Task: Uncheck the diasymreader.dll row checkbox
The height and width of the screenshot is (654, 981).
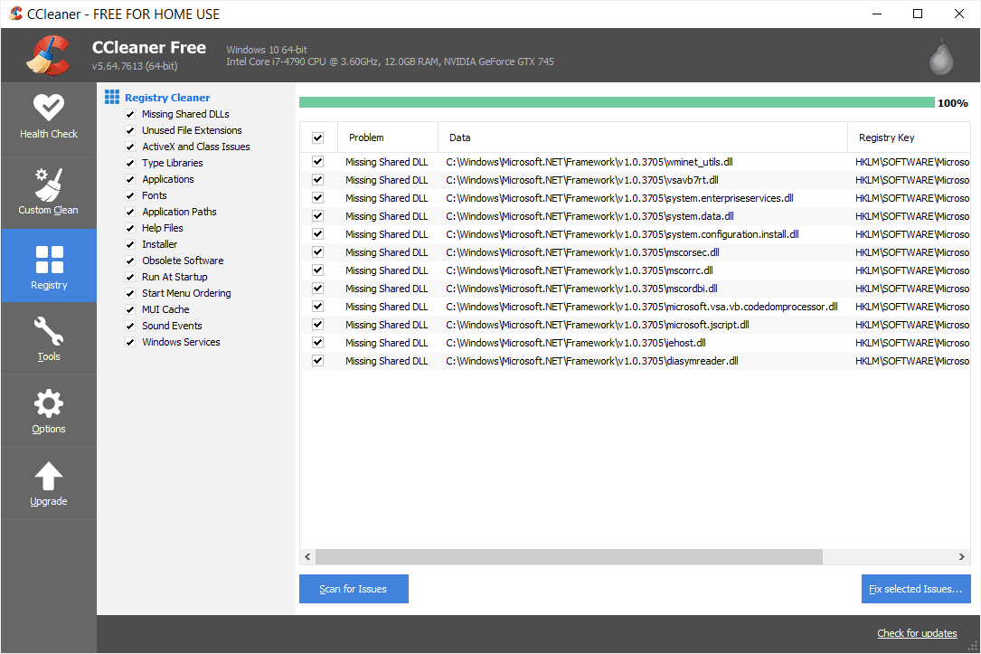Action: [x=318, y=361]
